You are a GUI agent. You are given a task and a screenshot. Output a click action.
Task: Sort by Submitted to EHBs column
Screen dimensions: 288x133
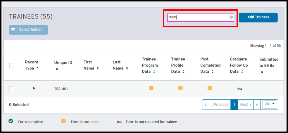point(262,72)
